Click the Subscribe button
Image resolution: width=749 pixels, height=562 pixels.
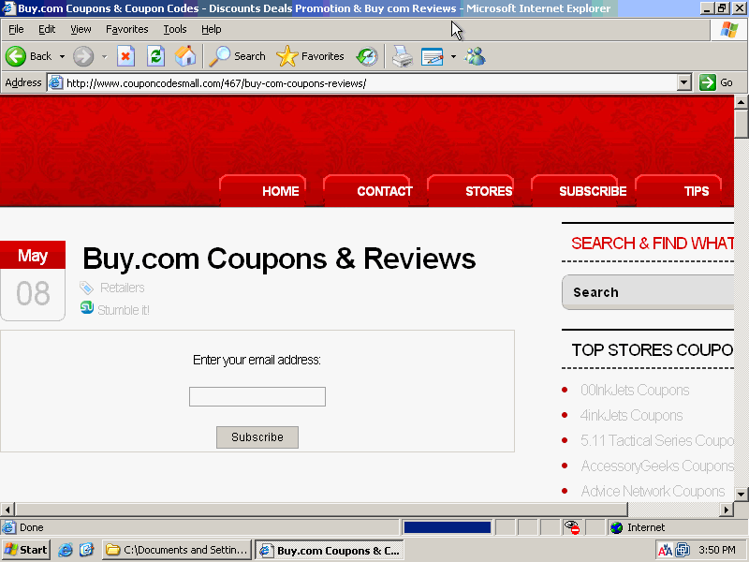[257, 437]
